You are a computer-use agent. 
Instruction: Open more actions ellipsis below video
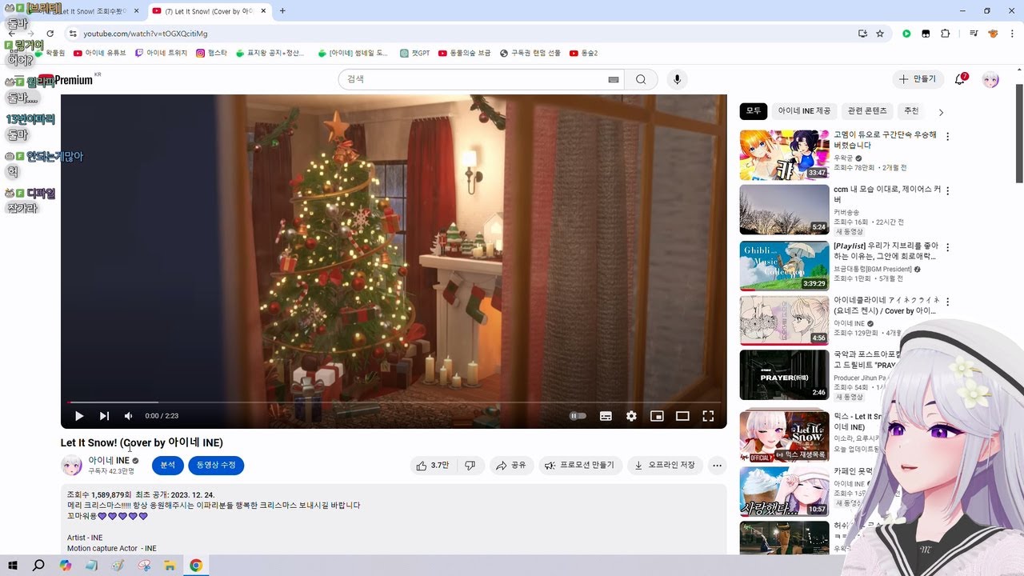(718, 465)
